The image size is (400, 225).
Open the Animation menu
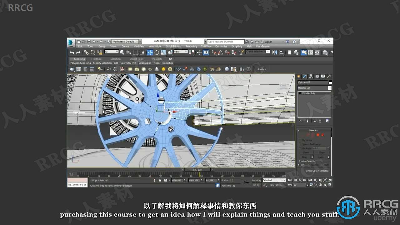click(x=155, y=47)
